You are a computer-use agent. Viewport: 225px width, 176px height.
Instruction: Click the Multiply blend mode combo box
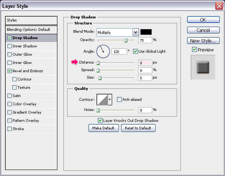point(117,32)
